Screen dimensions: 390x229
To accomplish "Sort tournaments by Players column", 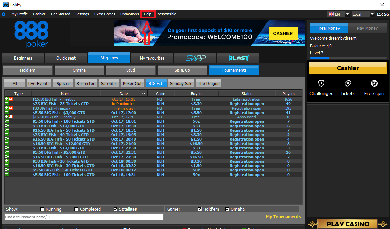I will (x=289, y=94).
